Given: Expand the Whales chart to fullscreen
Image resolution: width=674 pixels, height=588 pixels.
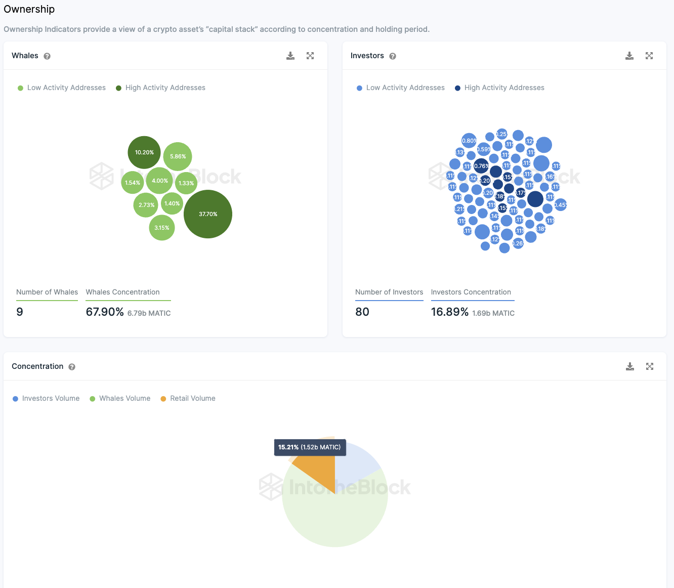Looking at the screenshot, I should pyautogui.click(x=310, y=56).
